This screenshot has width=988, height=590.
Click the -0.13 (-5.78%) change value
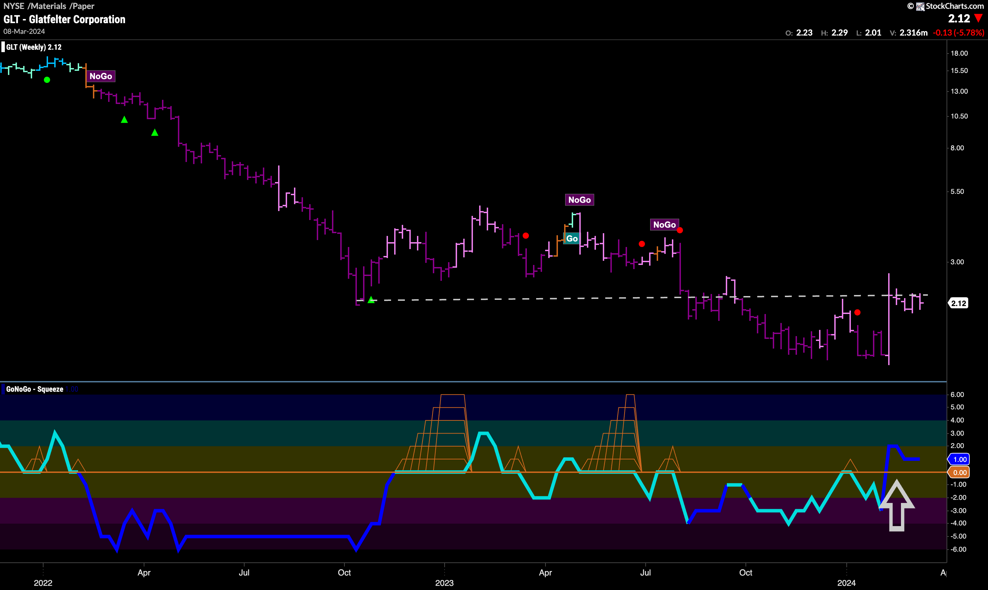(958, 32)
